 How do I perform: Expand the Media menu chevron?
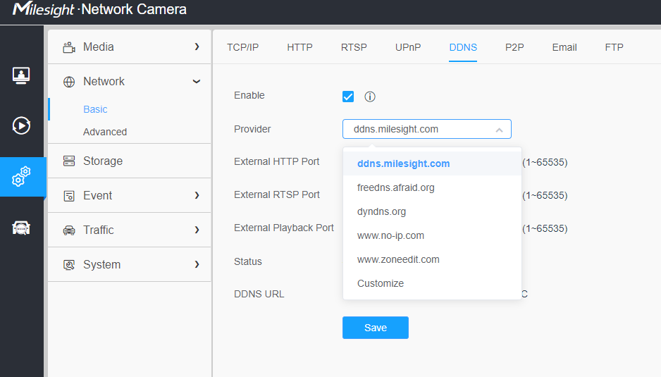click(x=197, y=47)
